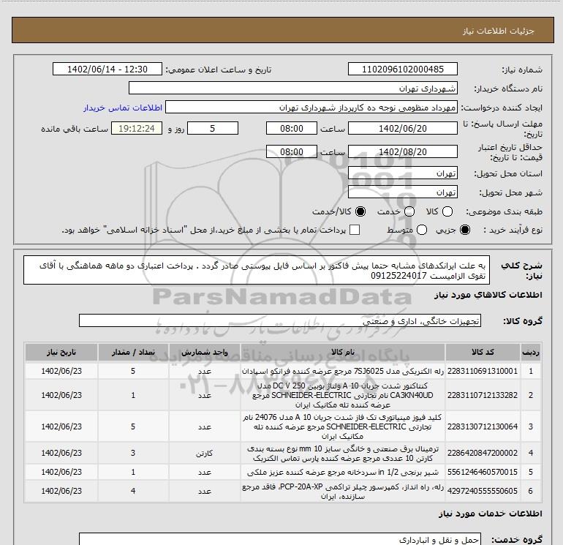Click the واحد شمارش column header
Viewport: 563px width, 545px height.
tap(204, 352)
